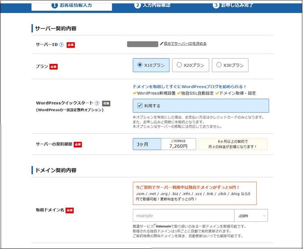This screenshot has height=249, width=303.
Task: Open the 3ヶ月 contract period dropdown
Action: 147,144
